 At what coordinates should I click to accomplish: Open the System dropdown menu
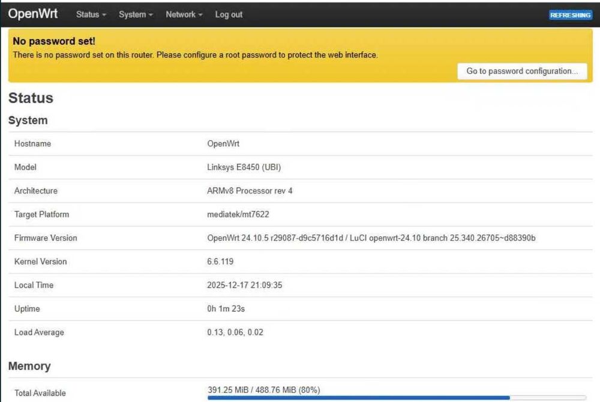point(136,14)
